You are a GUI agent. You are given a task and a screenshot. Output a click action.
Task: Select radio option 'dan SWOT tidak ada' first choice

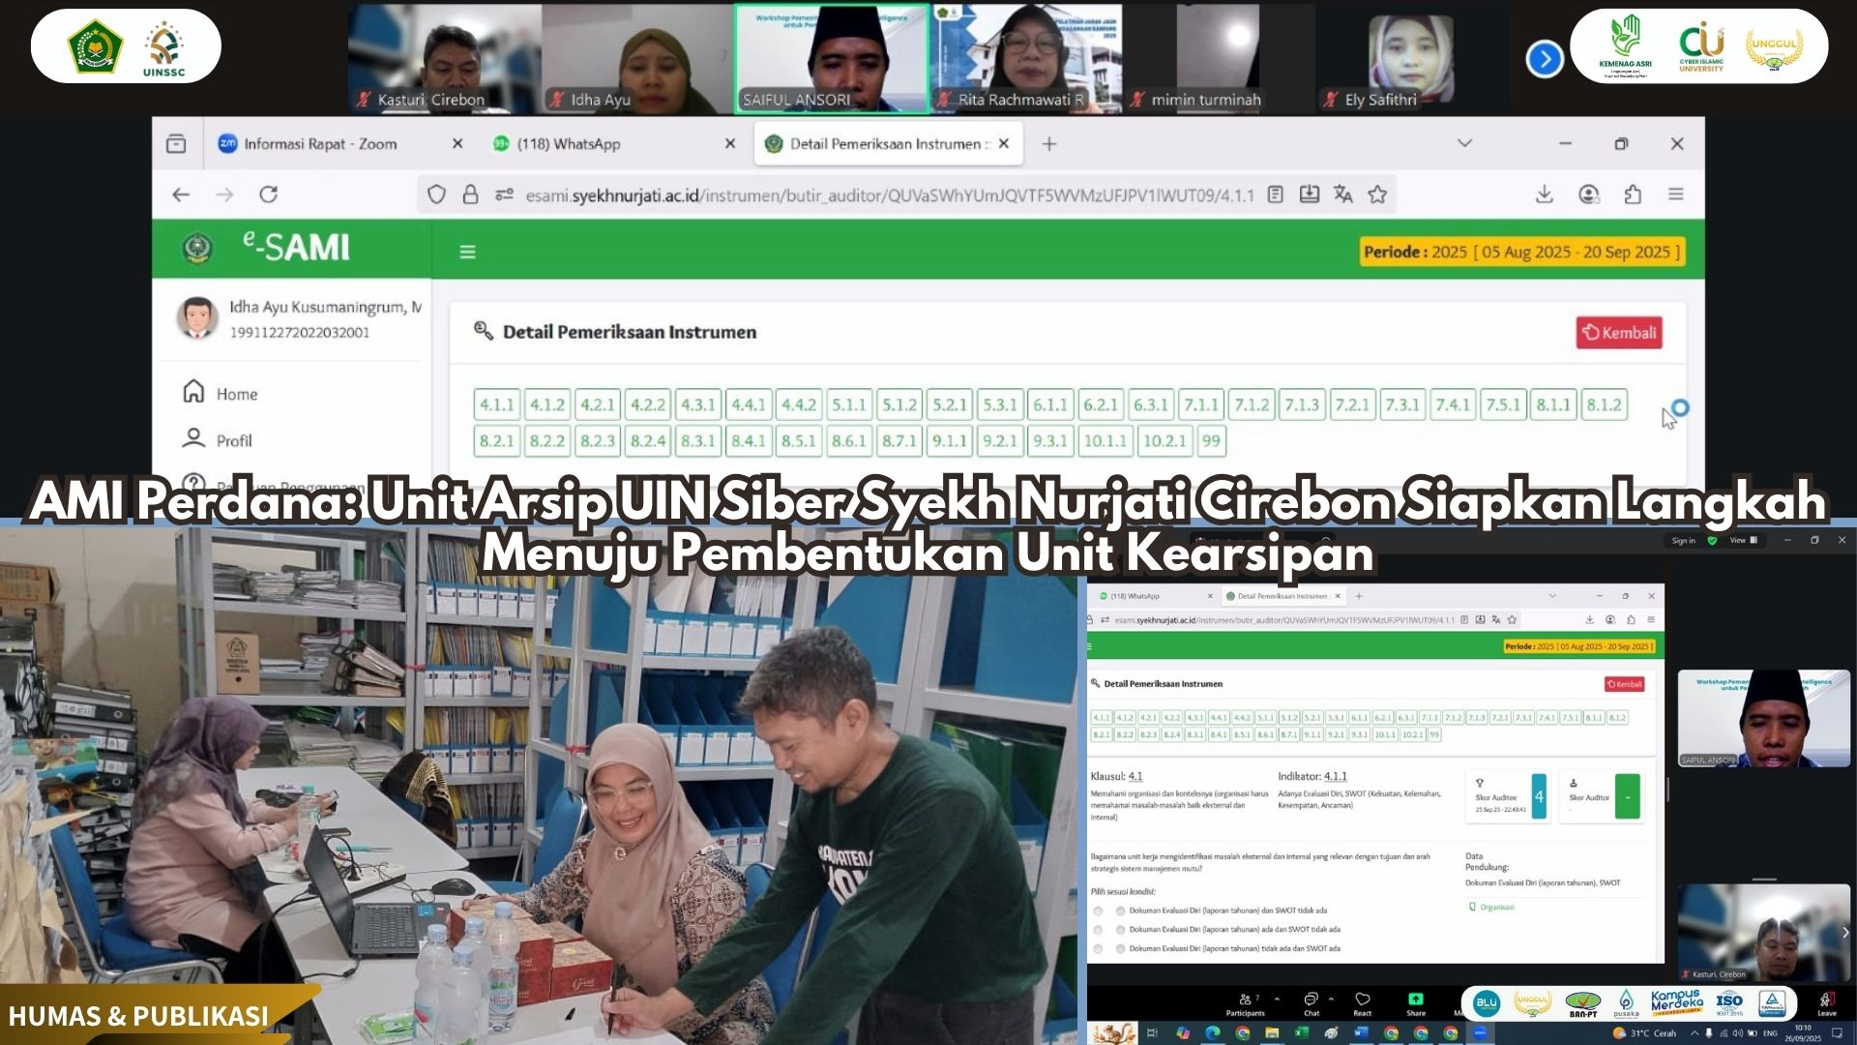(x=1120, y=911)
